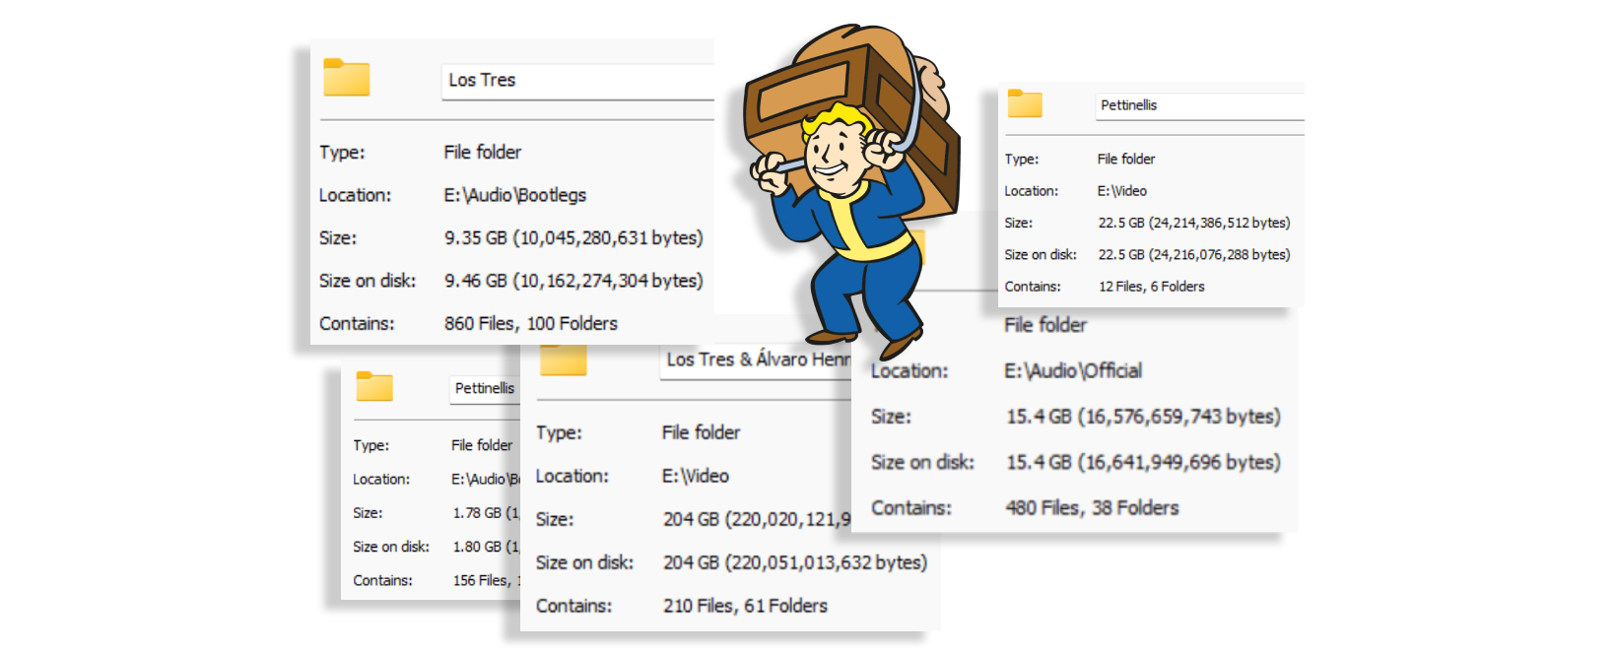This screenshot has height=654, width=1616.
Task: Select the text '210 Files, 61 Folders'
Action: pos(745,606)
